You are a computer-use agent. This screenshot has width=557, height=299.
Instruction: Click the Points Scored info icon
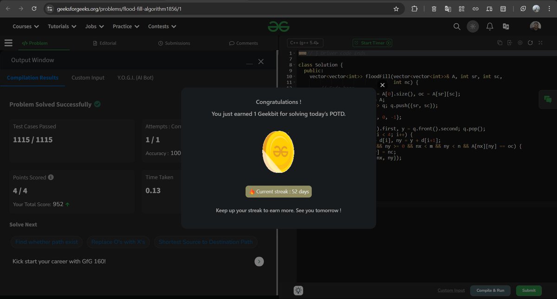click(51, 177)
